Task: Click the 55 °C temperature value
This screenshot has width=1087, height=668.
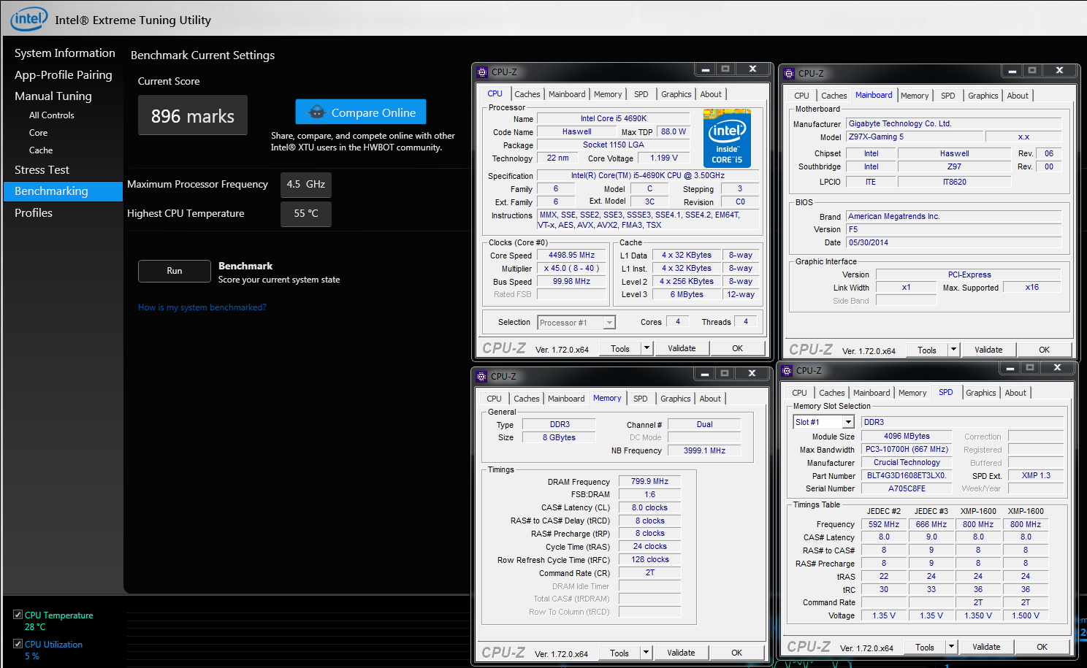Action: (306, 214)
